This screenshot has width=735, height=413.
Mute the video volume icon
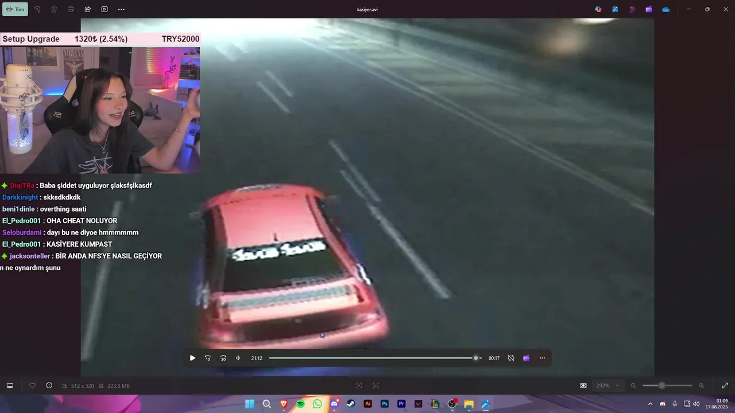point(238,358)
